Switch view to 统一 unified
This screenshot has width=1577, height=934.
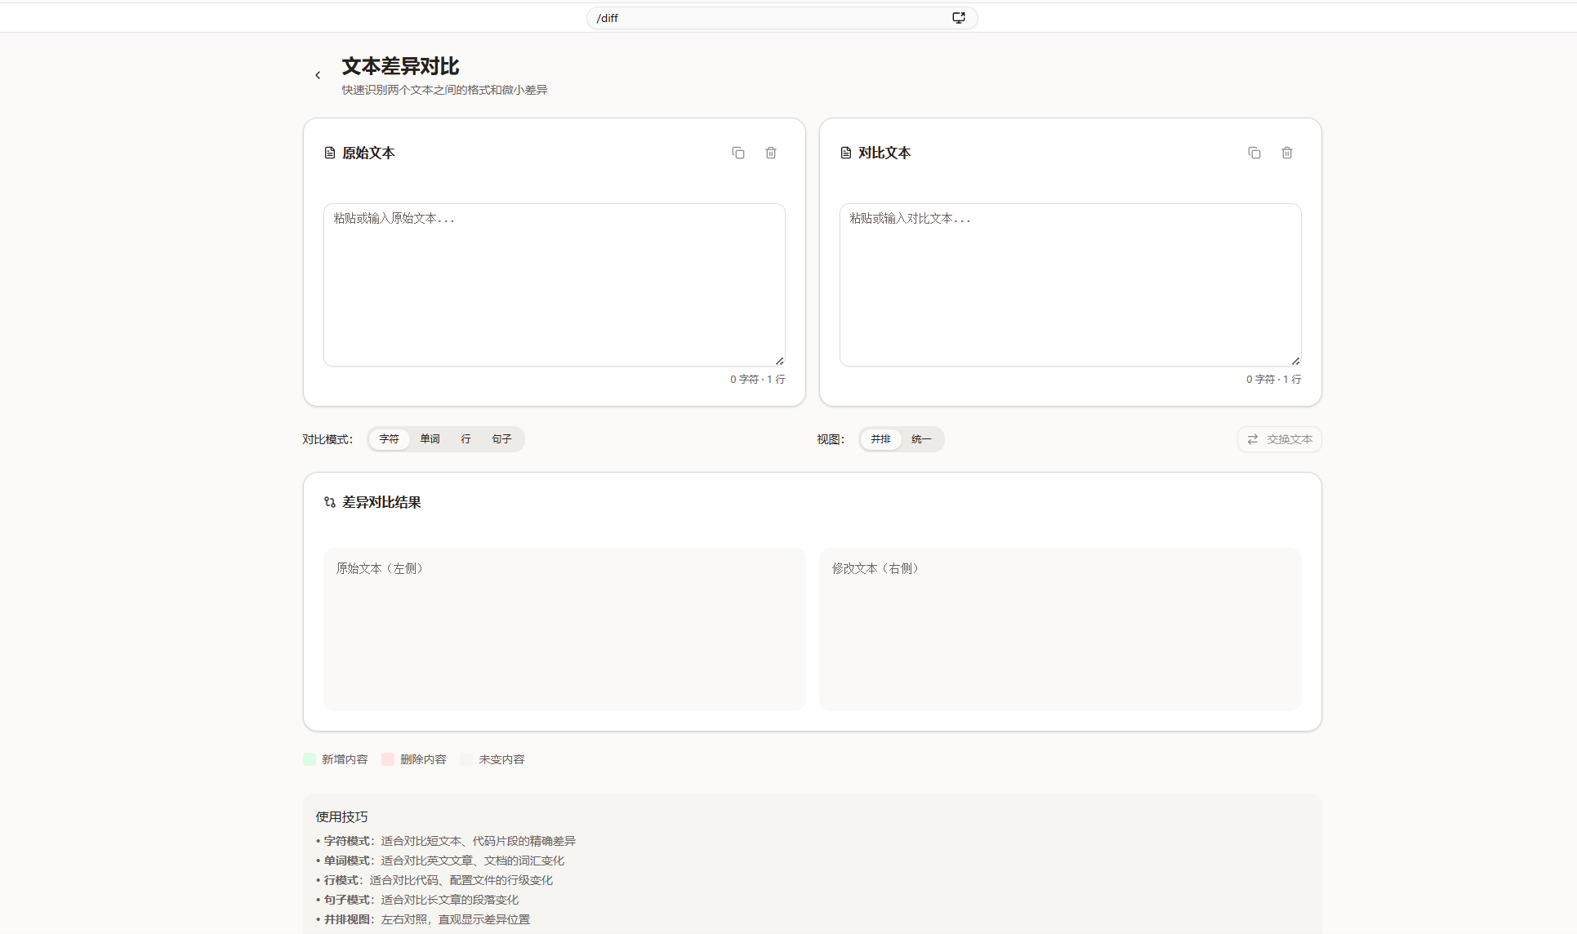tap(921, 439)
